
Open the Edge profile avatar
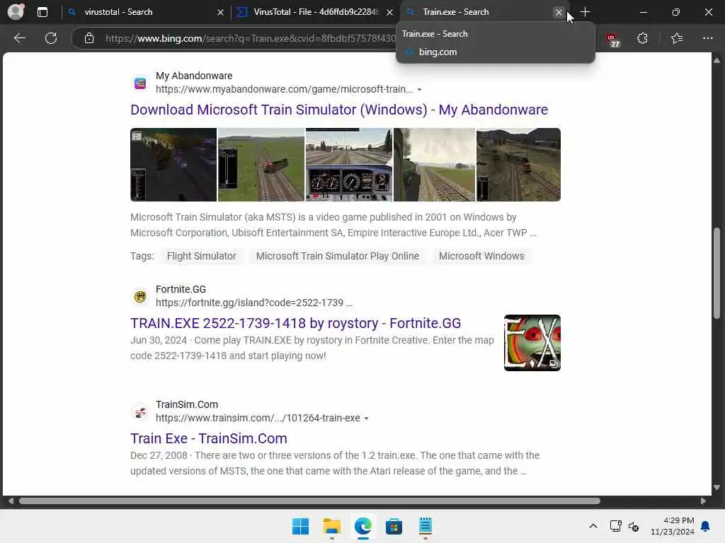16,11
